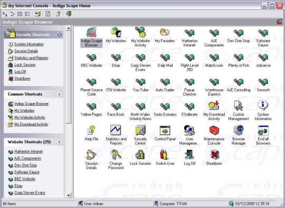Click the '46 Items' status bar text
This screenshot has height=208, width=285.
pyautogui.click(x=9, y=204)
